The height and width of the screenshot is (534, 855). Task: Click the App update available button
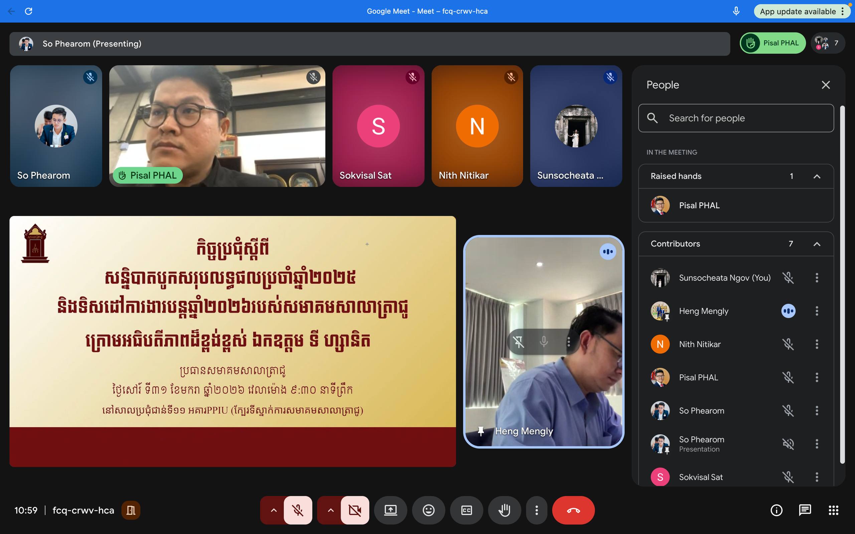click(798, 11)
